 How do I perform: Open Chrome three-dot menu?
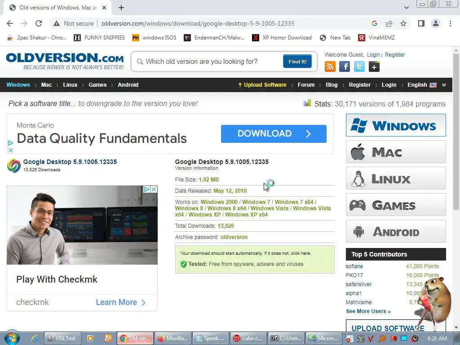(450, 23)
